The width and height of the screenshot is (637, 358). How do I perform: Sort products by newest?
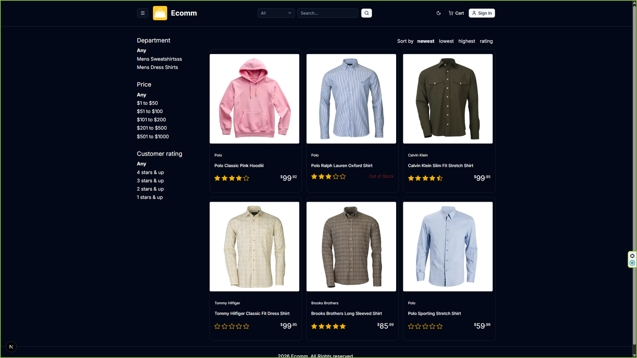(x=426, y=41)
